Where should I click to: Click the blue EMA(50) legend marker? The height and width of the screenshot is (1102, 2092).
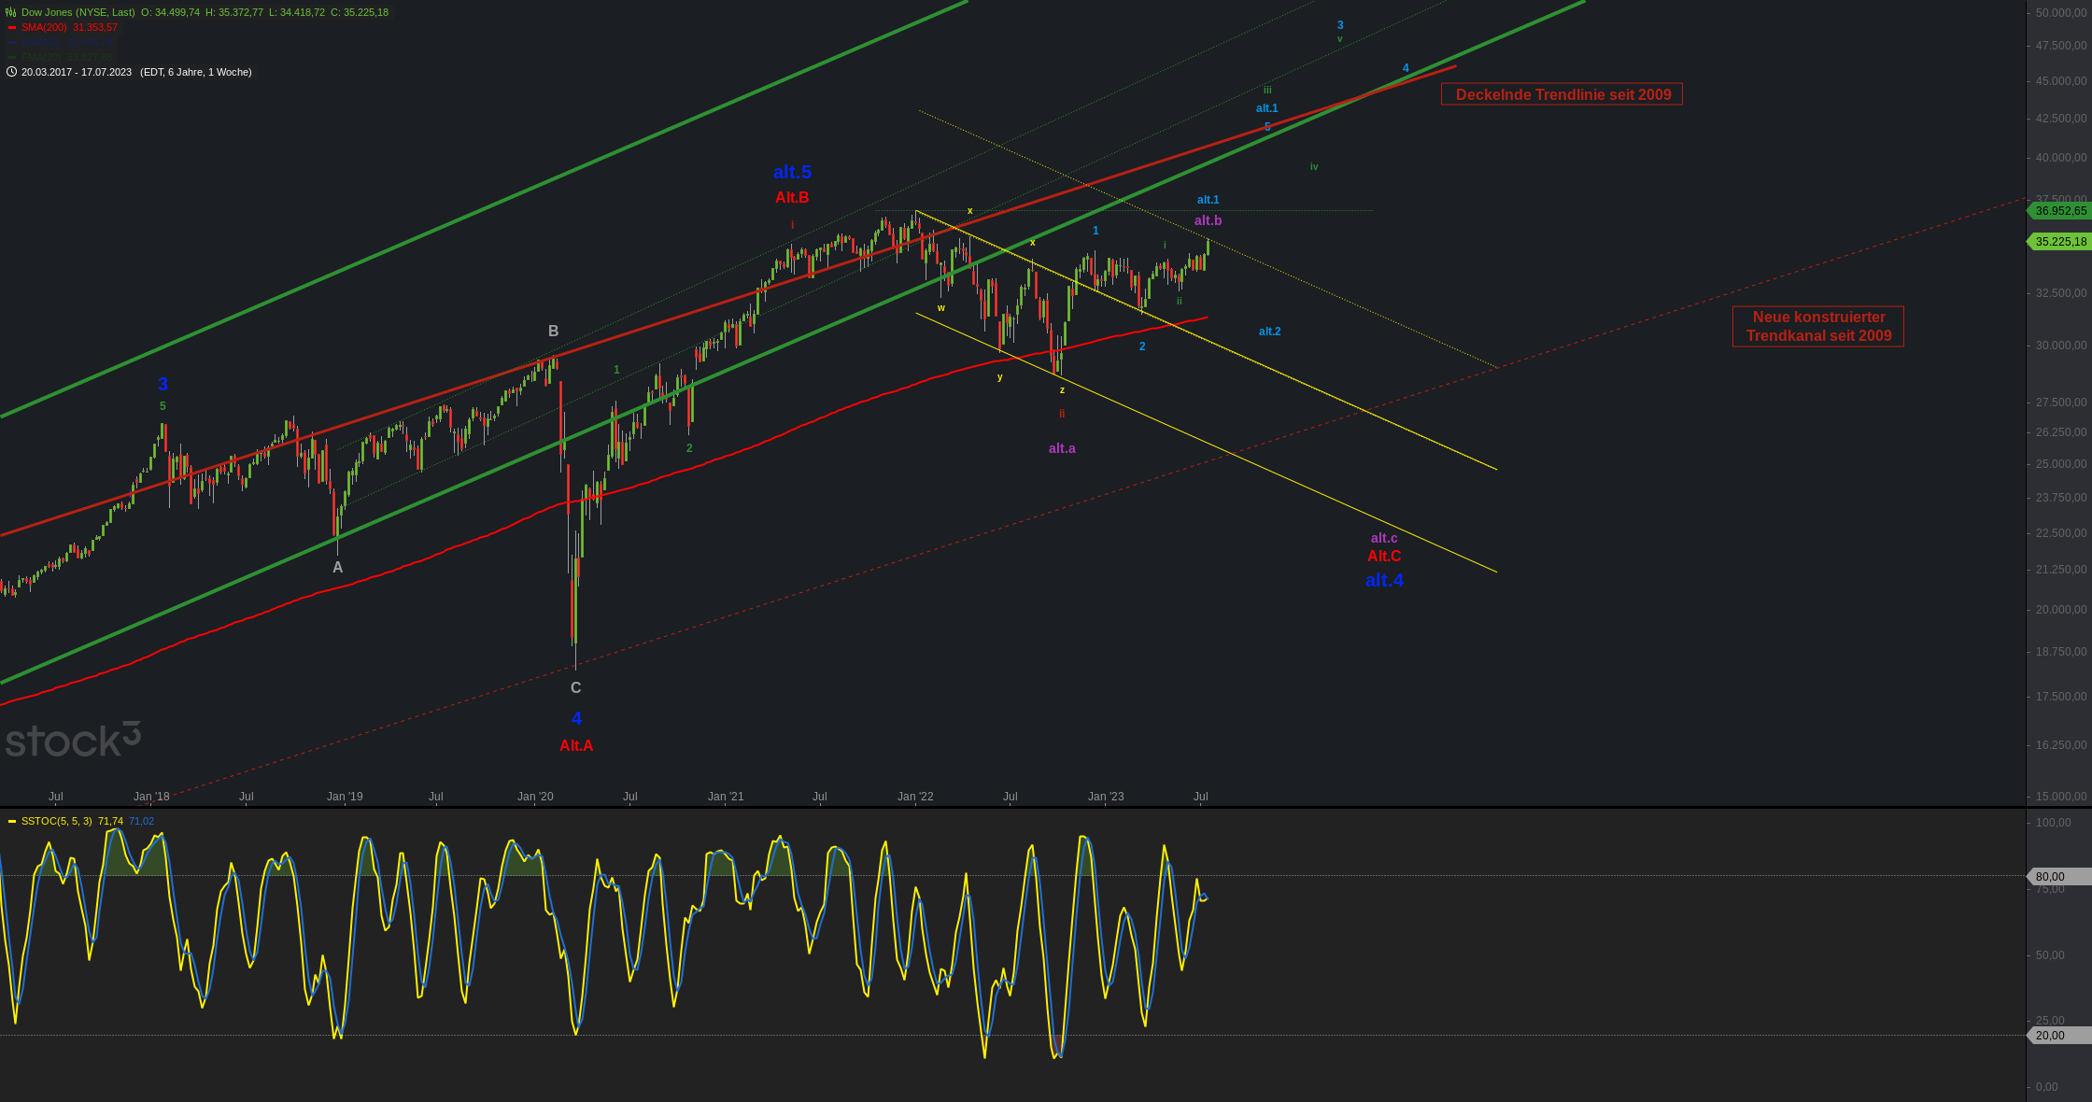tap(12, 42)
